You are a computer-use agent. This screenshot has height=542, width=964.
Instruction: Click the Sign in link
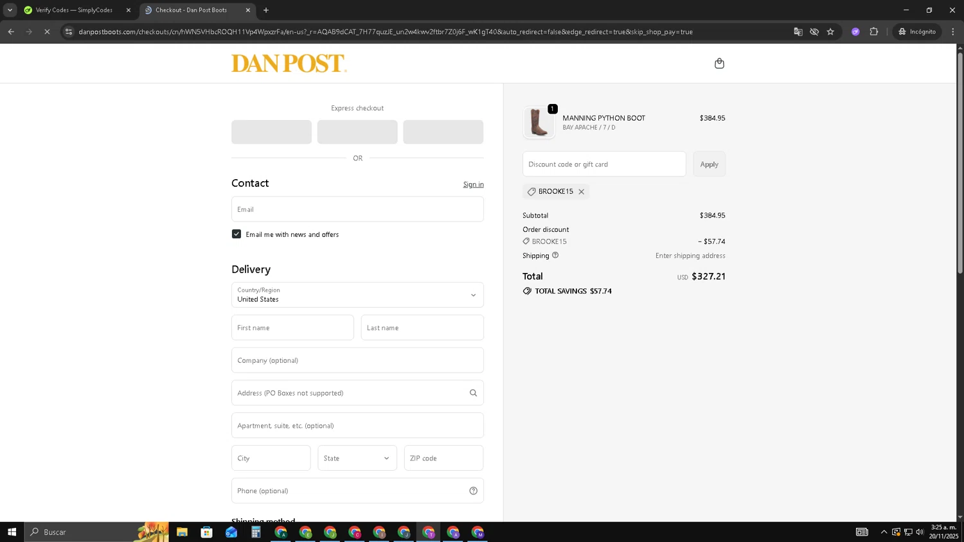[474, 184]
